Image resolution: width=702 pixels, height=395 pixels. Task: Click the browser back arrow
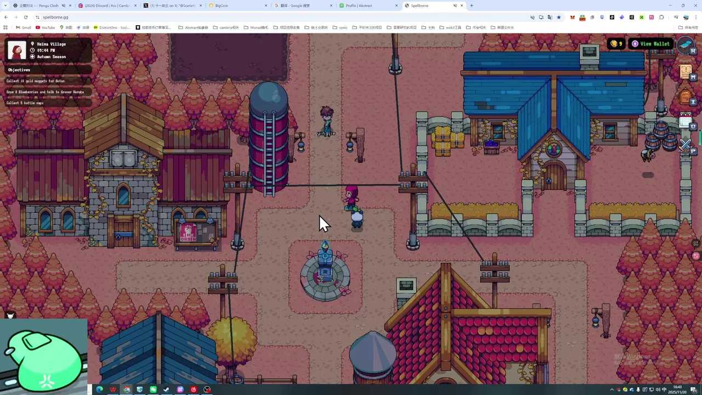(6, 17)
